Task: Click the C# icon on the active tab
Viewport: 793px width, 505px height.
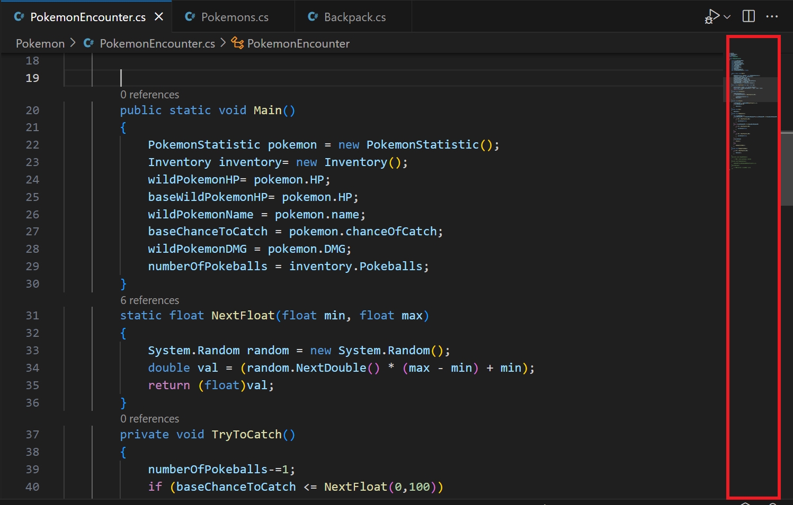Action: tap(19, 16)
